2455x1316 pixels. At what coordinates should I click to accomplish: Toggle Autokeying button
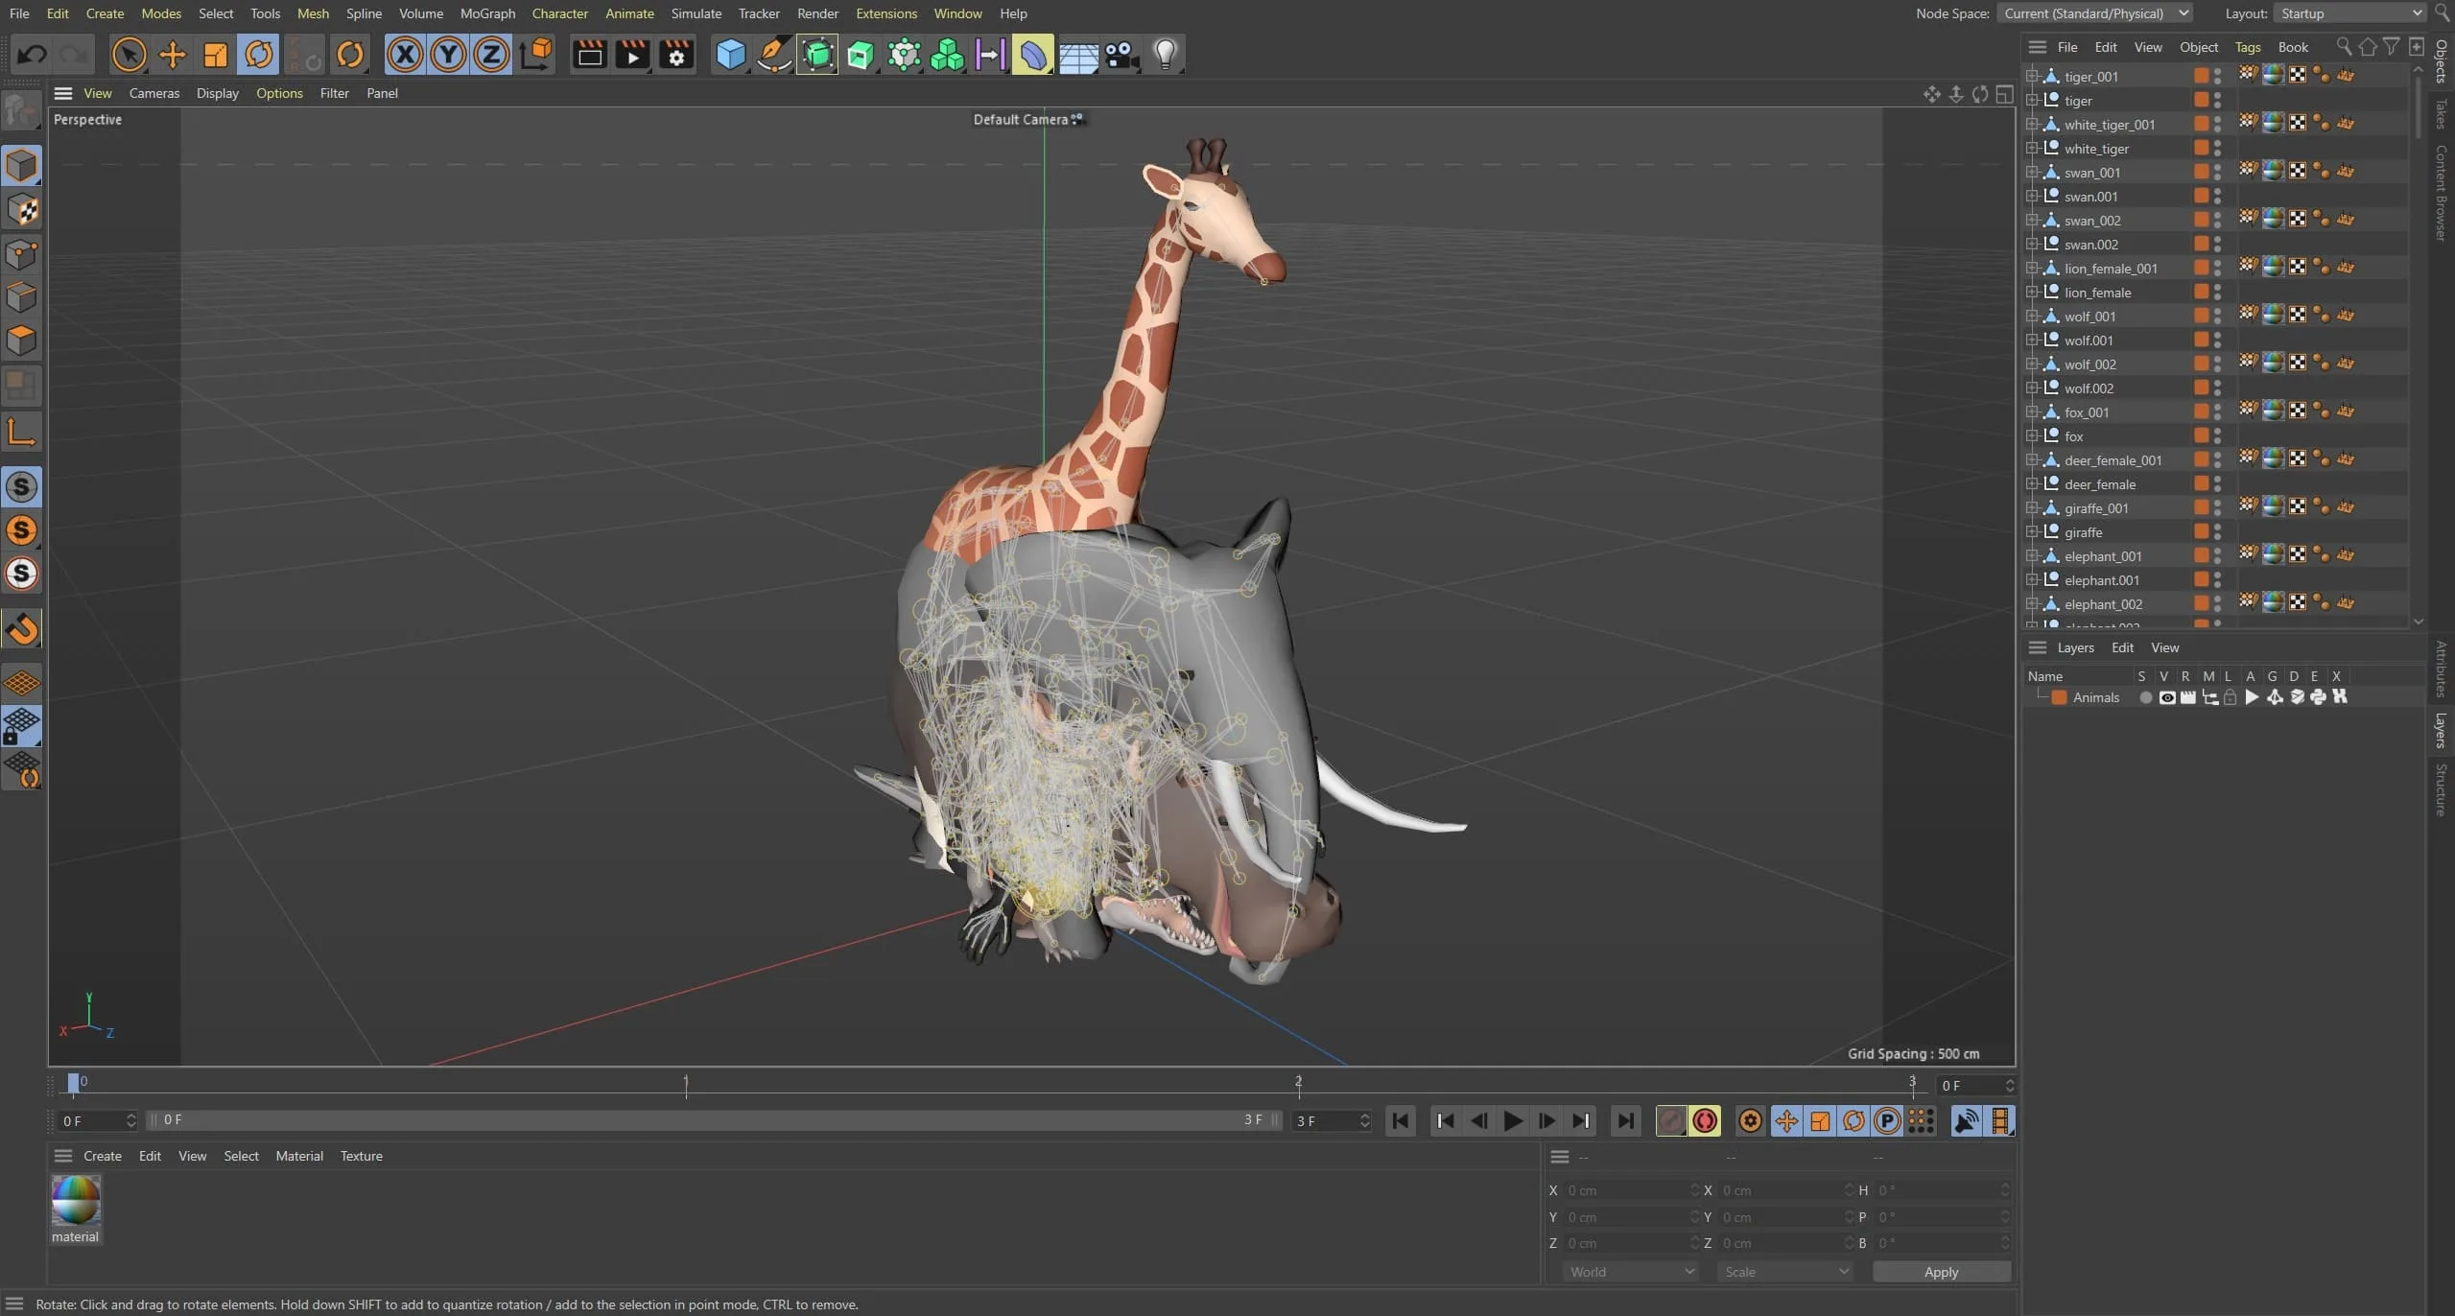[x=1705, y=1120]
